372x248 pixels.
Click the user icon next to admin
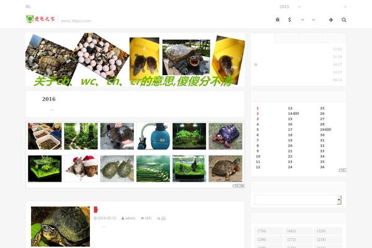pyautogui.click(x=123, y=218)
